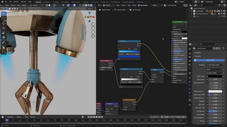The width and height of the screenshot is (227, 127).
Task: Expand the Collection tree item
Action: [x=192, y=11]
